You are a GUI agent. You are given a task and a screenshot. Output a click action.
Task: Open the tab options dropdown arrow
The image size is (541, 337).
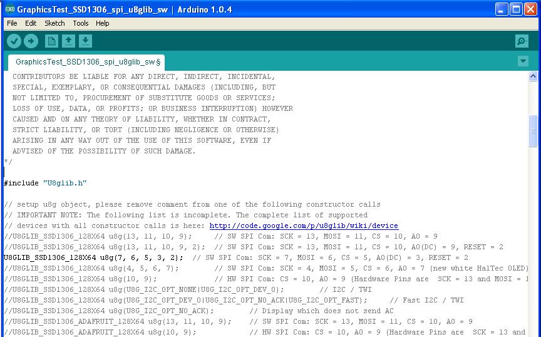523,61
